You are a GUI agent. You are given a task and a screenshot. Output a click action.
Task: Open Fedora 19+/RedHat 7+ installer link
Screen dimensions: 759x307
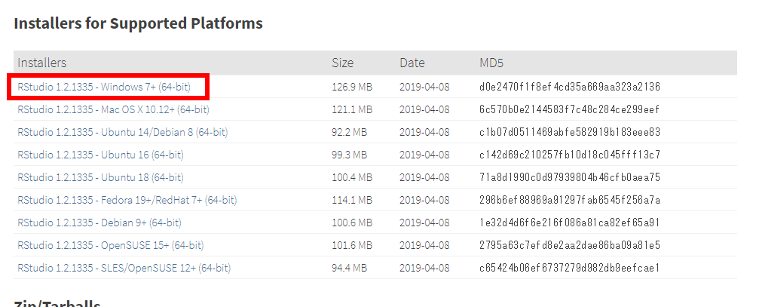point(127,200)
